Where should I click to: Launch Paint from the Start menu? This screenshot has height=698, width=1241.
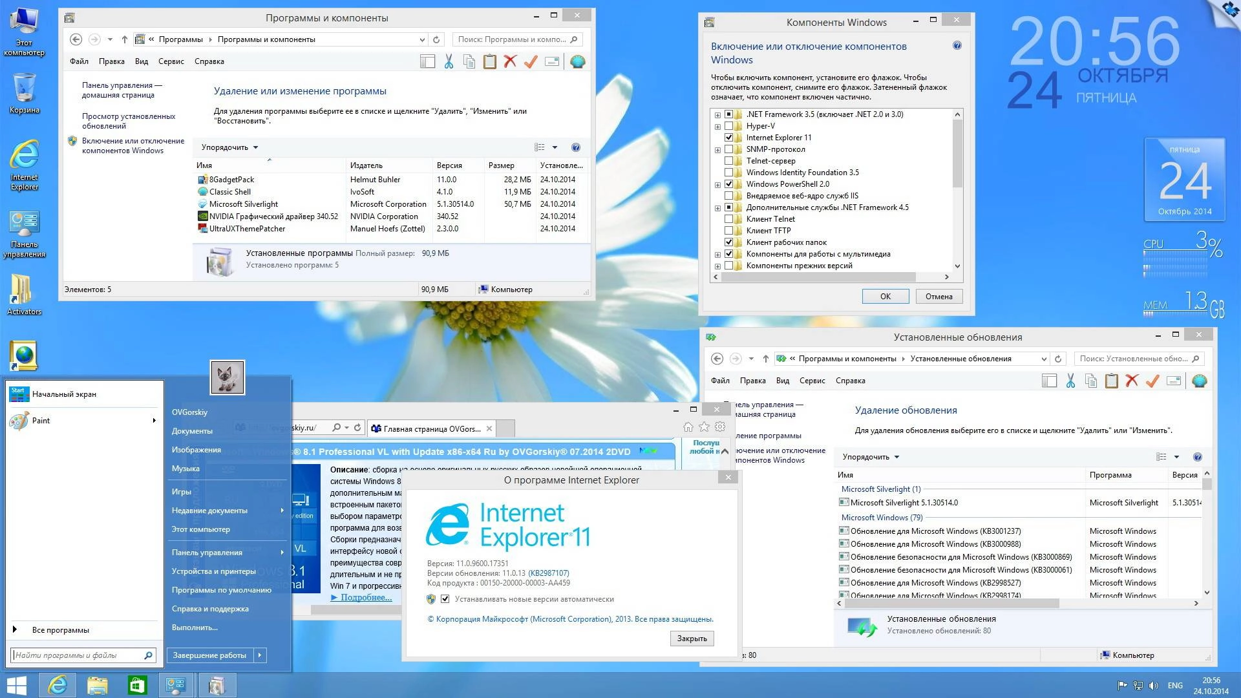(x=41, y=420)
